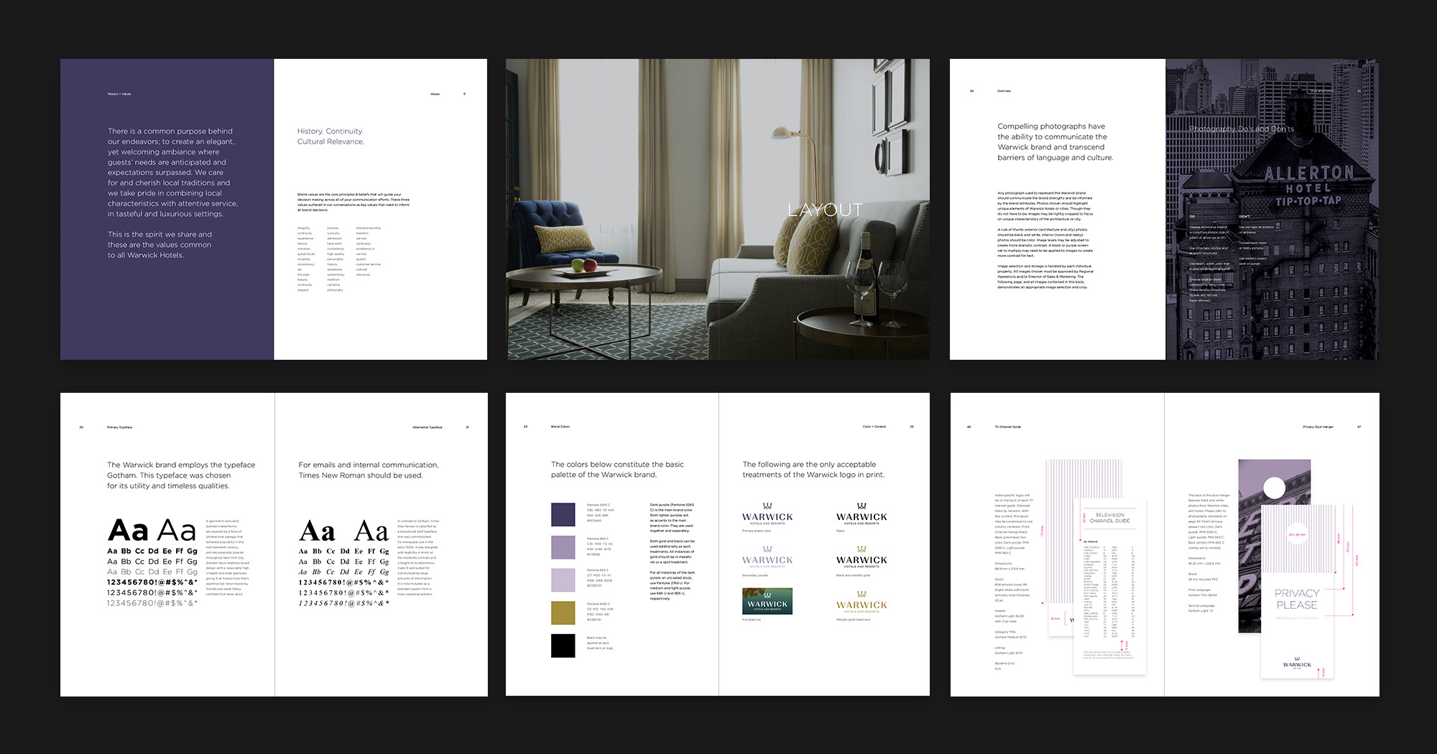
Task: Select the black and metallic gold logo
Action: [861, 558]
